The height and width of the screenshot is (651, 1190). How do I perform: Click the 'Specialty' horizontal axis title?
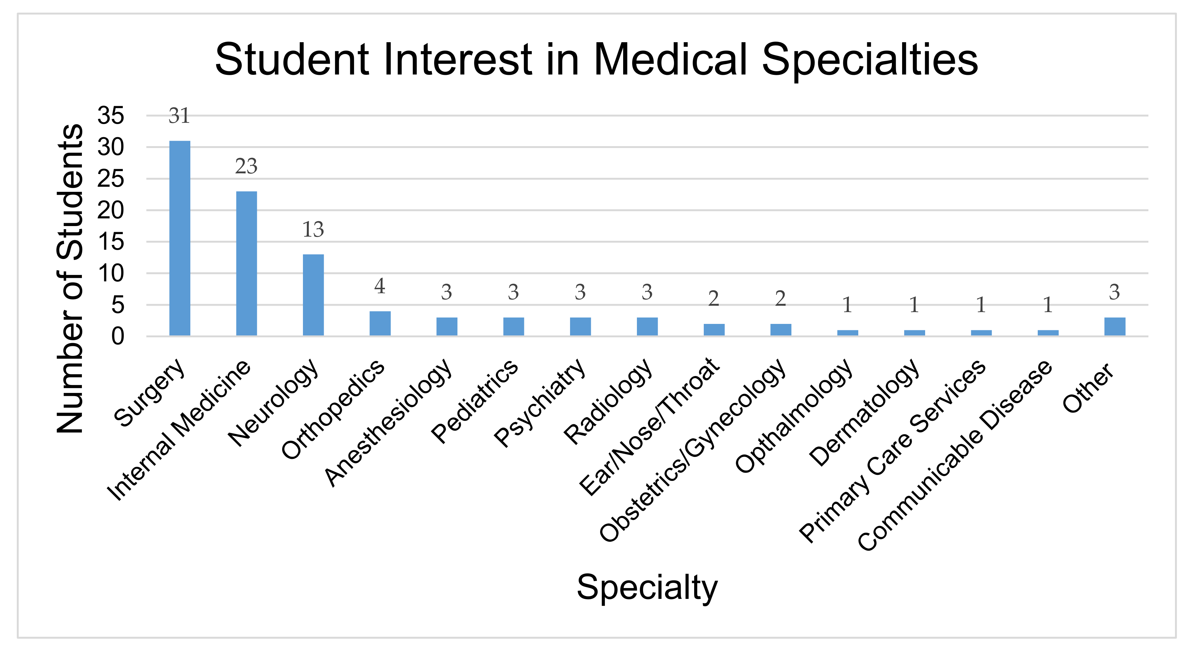coord(647,587)
